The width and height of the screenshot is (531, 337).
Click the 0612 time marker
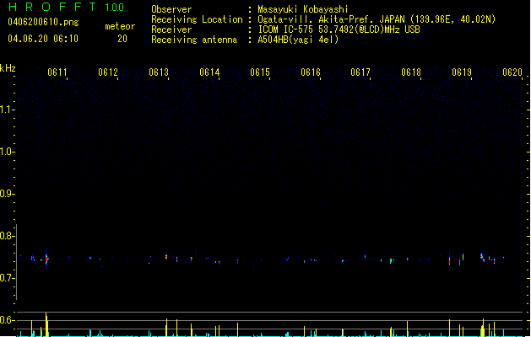(x=108, y=72)
